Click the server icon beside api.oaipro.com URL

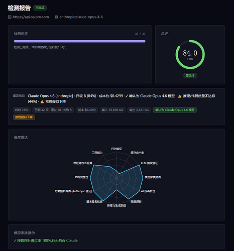coord(10,17)
